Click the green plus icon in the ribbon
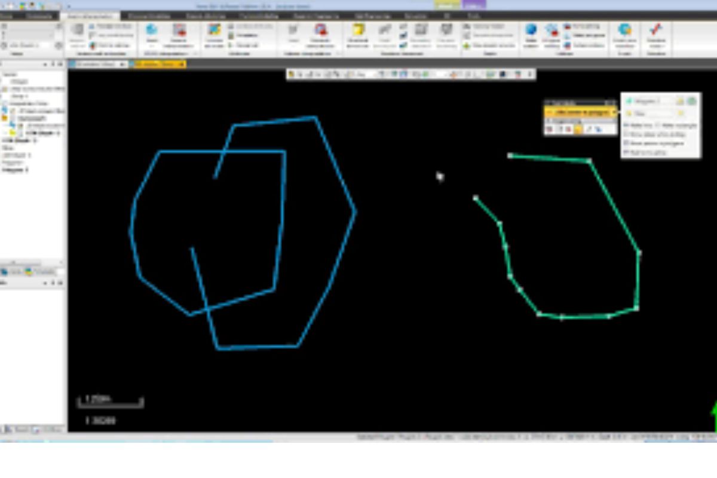The image size is (717, 478). point(467,45)
